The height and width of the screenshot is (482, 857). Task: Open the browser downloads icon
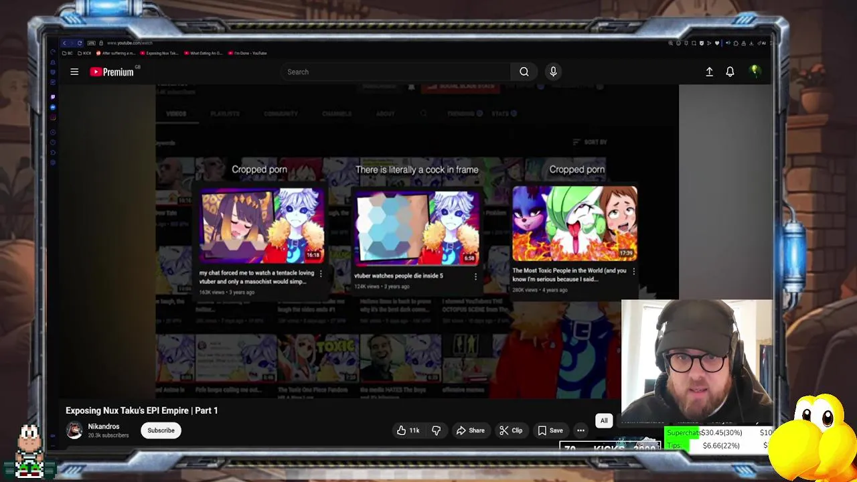(751, 43)
